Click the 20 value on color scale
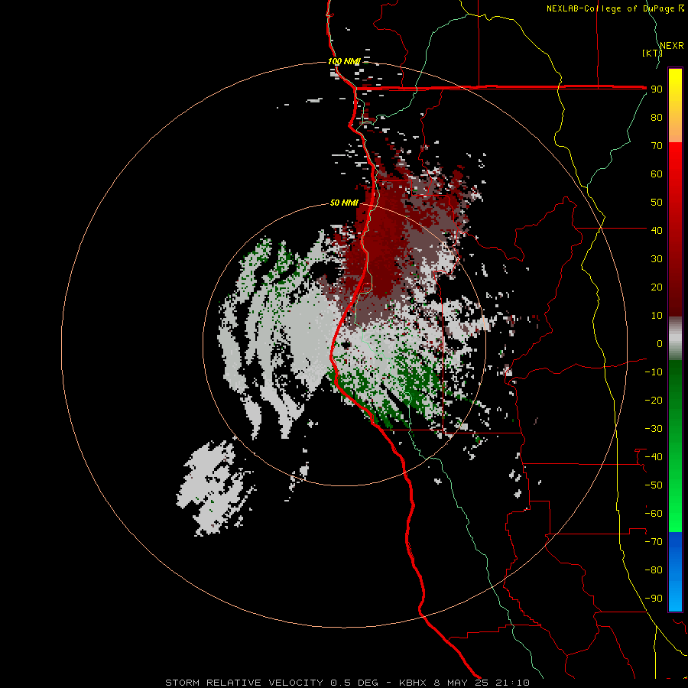The height and width of the screenshot is (688, 688). coord(657,287)
